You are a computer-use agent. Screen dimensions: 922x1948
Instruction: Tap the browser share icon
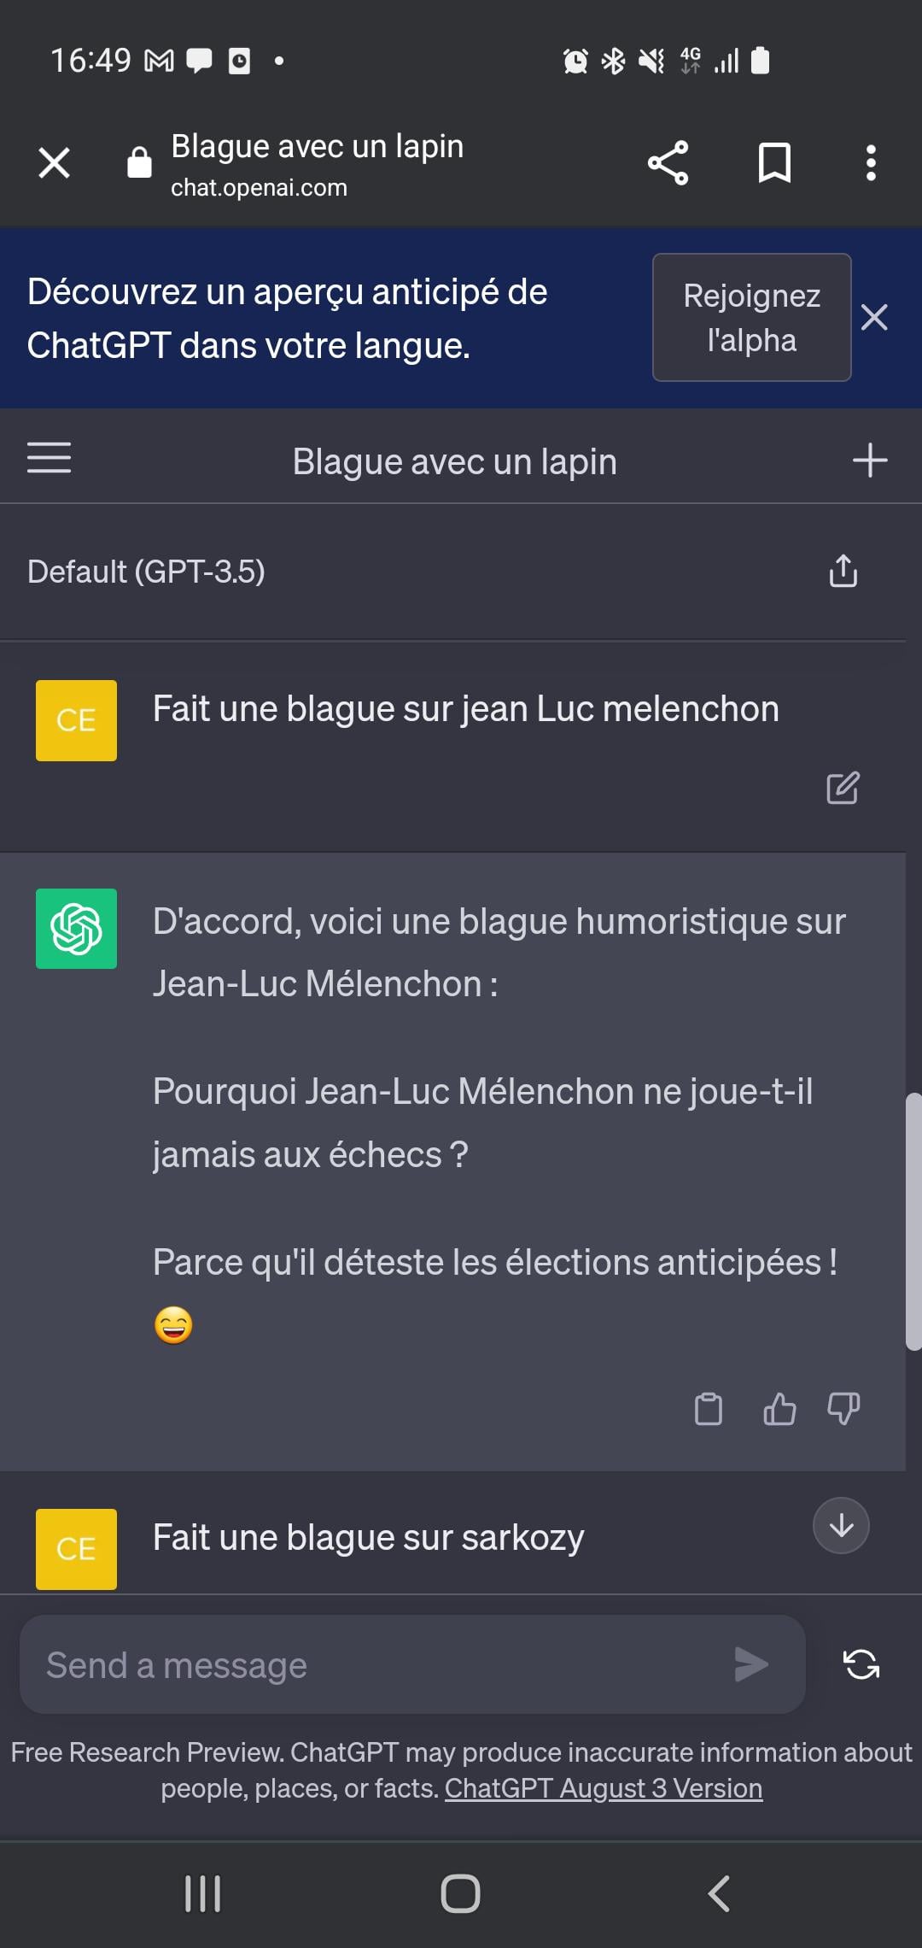[668, 162]
